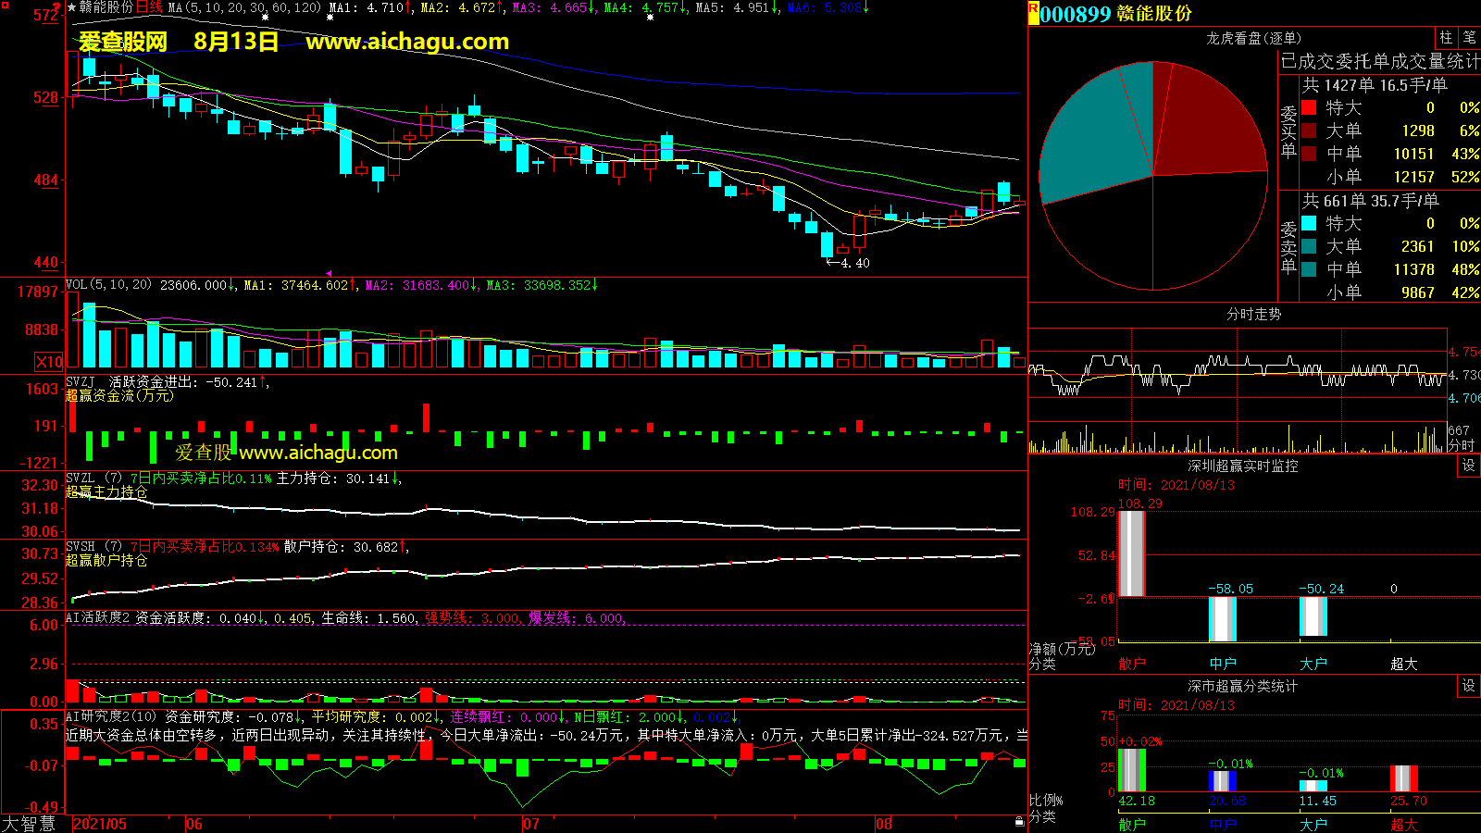Select the 分时走势 panel title
This screenshot has height=833, width=1481.
click(x=1253, y=315)
